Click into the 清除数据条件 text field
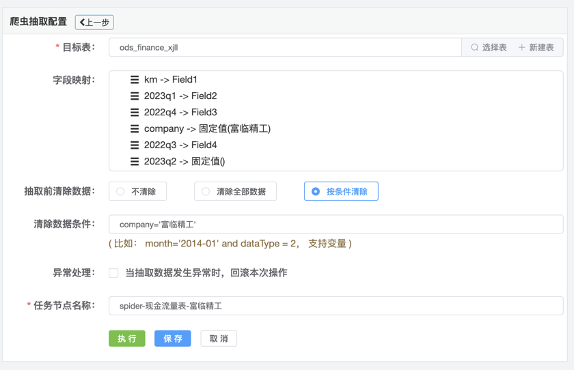Viewport: 574px width, 370px height. (335, 225)
